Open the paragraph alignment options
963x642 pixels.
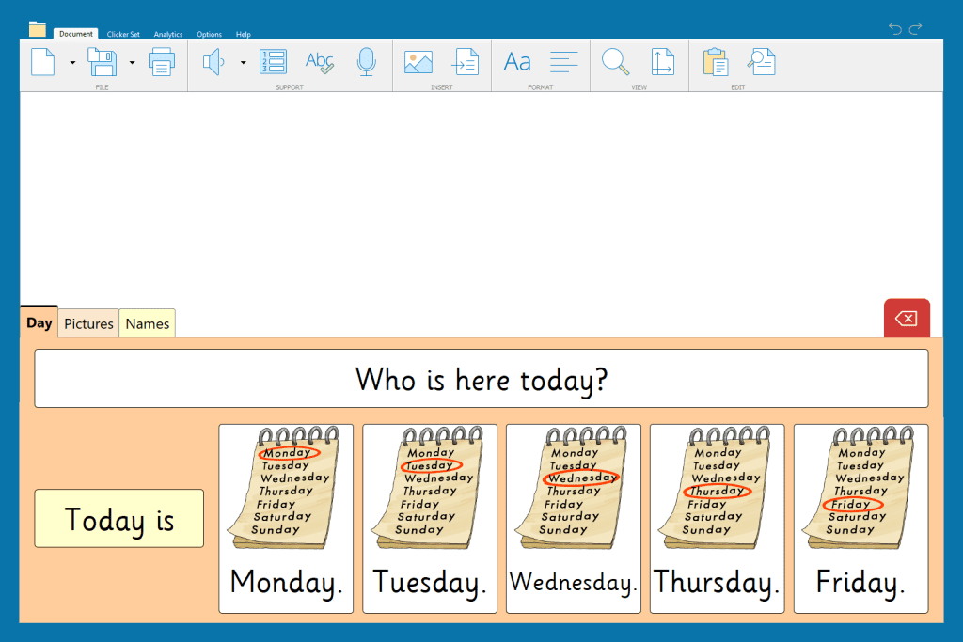(x=564, y=62)
